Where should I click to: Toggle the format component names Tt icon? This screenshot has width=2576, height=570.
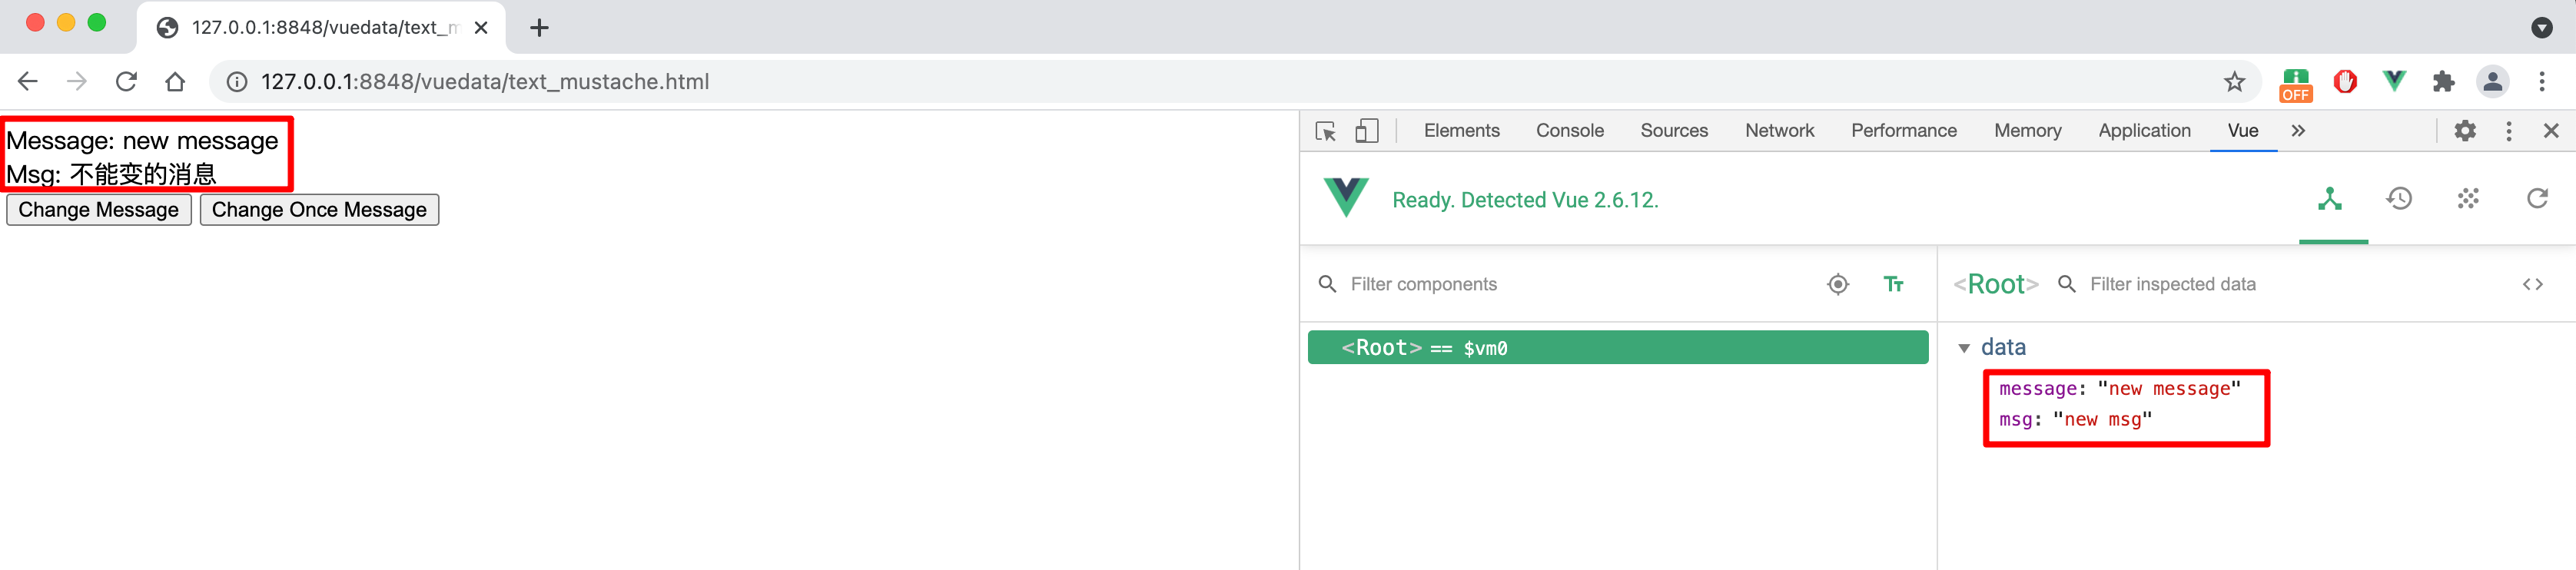click(x=1893, y=285)
